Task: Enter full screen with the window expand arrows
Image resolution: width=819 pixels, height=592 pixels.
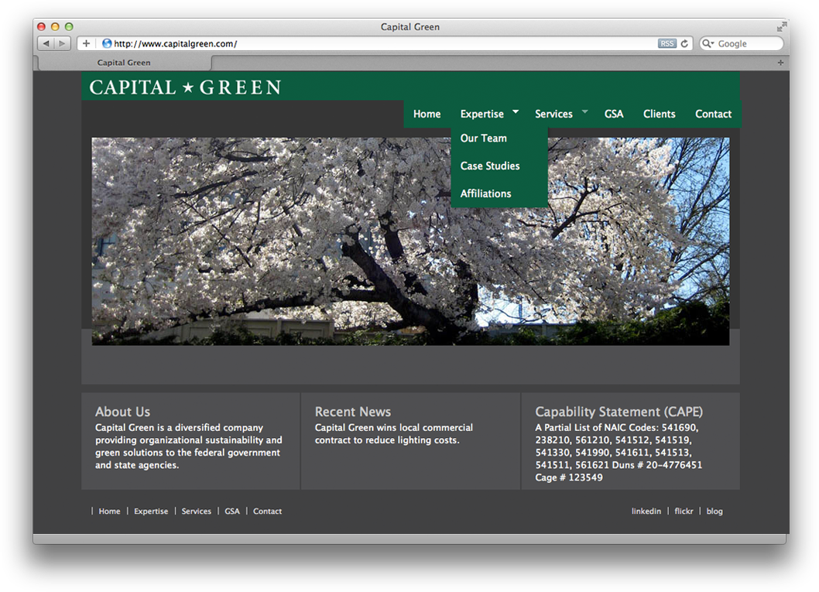Action: (781, 26)
